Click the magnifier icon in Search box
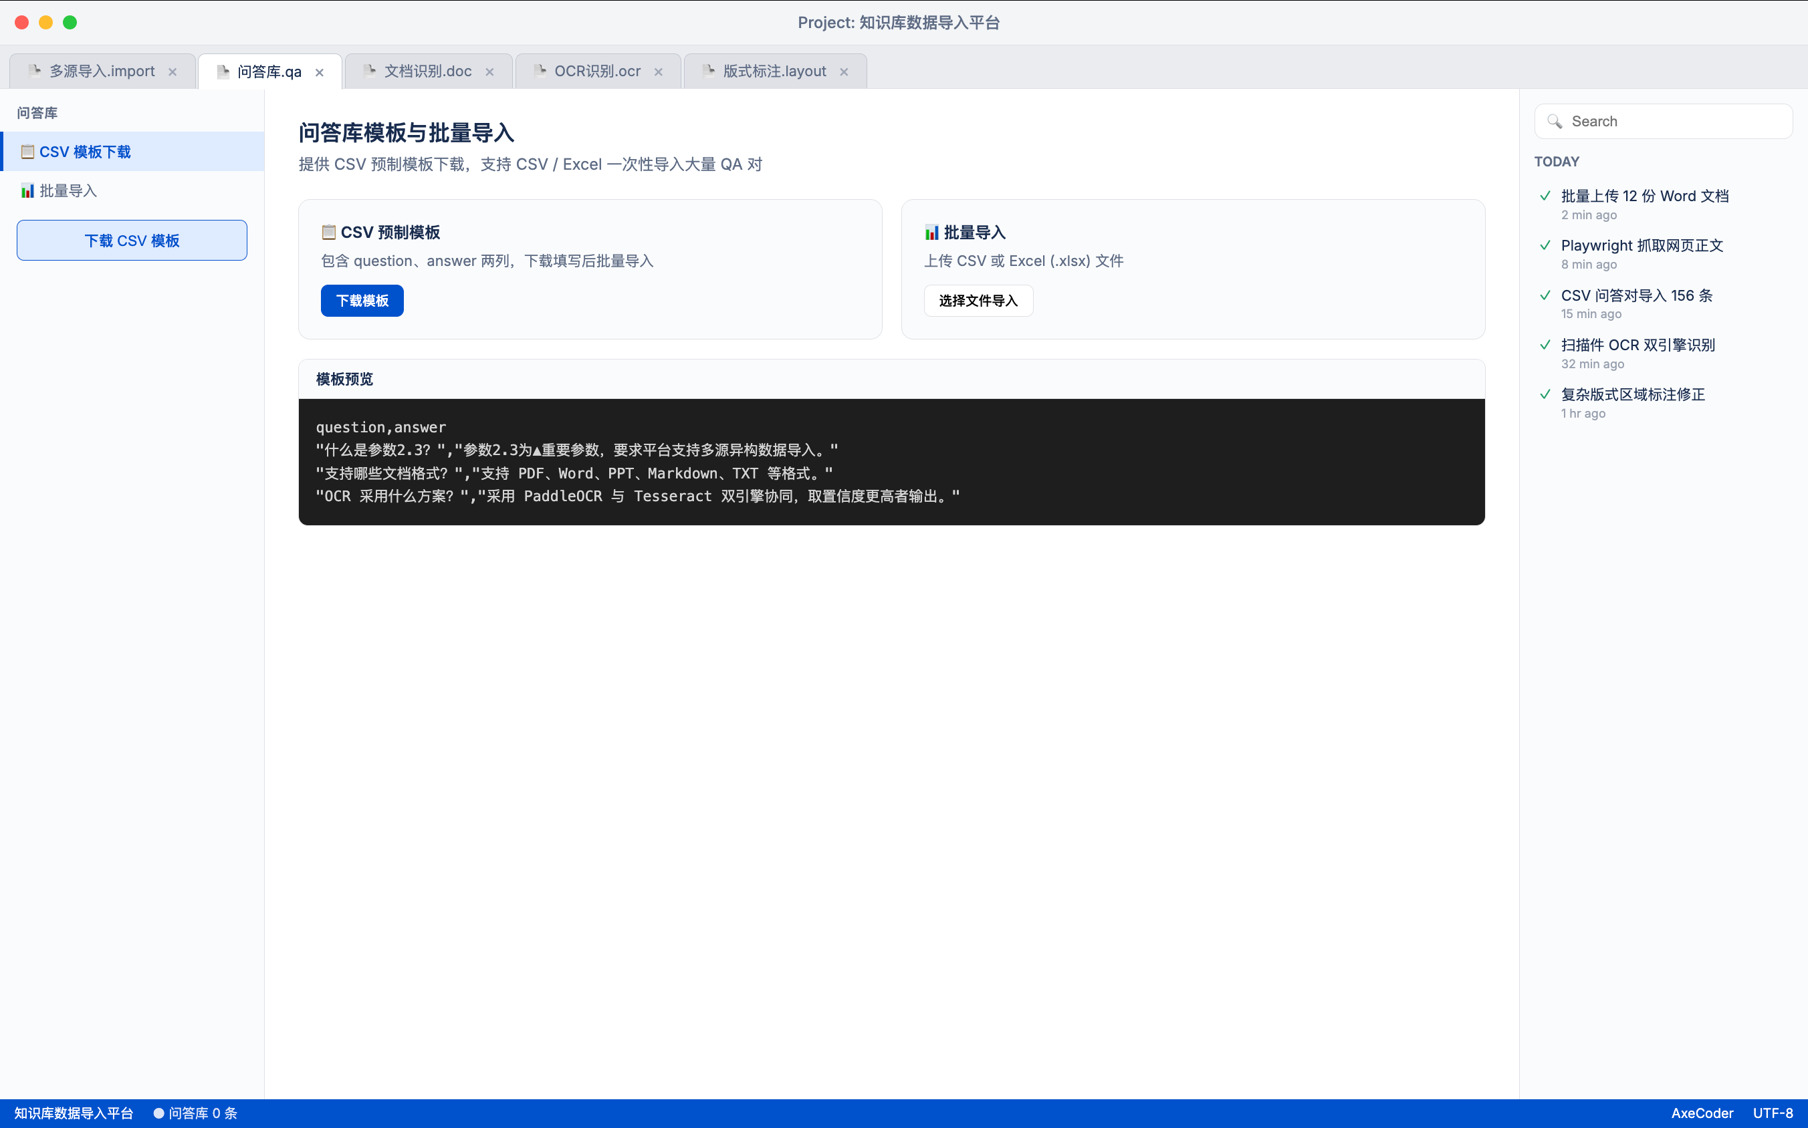Viewport: 1808px width, 1128px height. point(1554,121)
